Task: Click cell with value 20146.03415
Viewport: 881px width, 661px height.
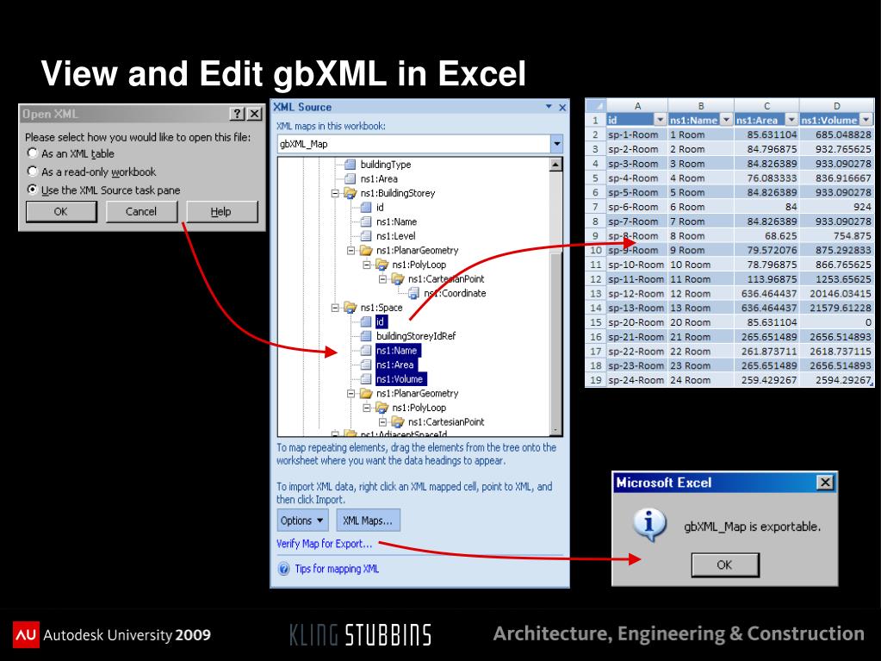Action: (836, 293)
